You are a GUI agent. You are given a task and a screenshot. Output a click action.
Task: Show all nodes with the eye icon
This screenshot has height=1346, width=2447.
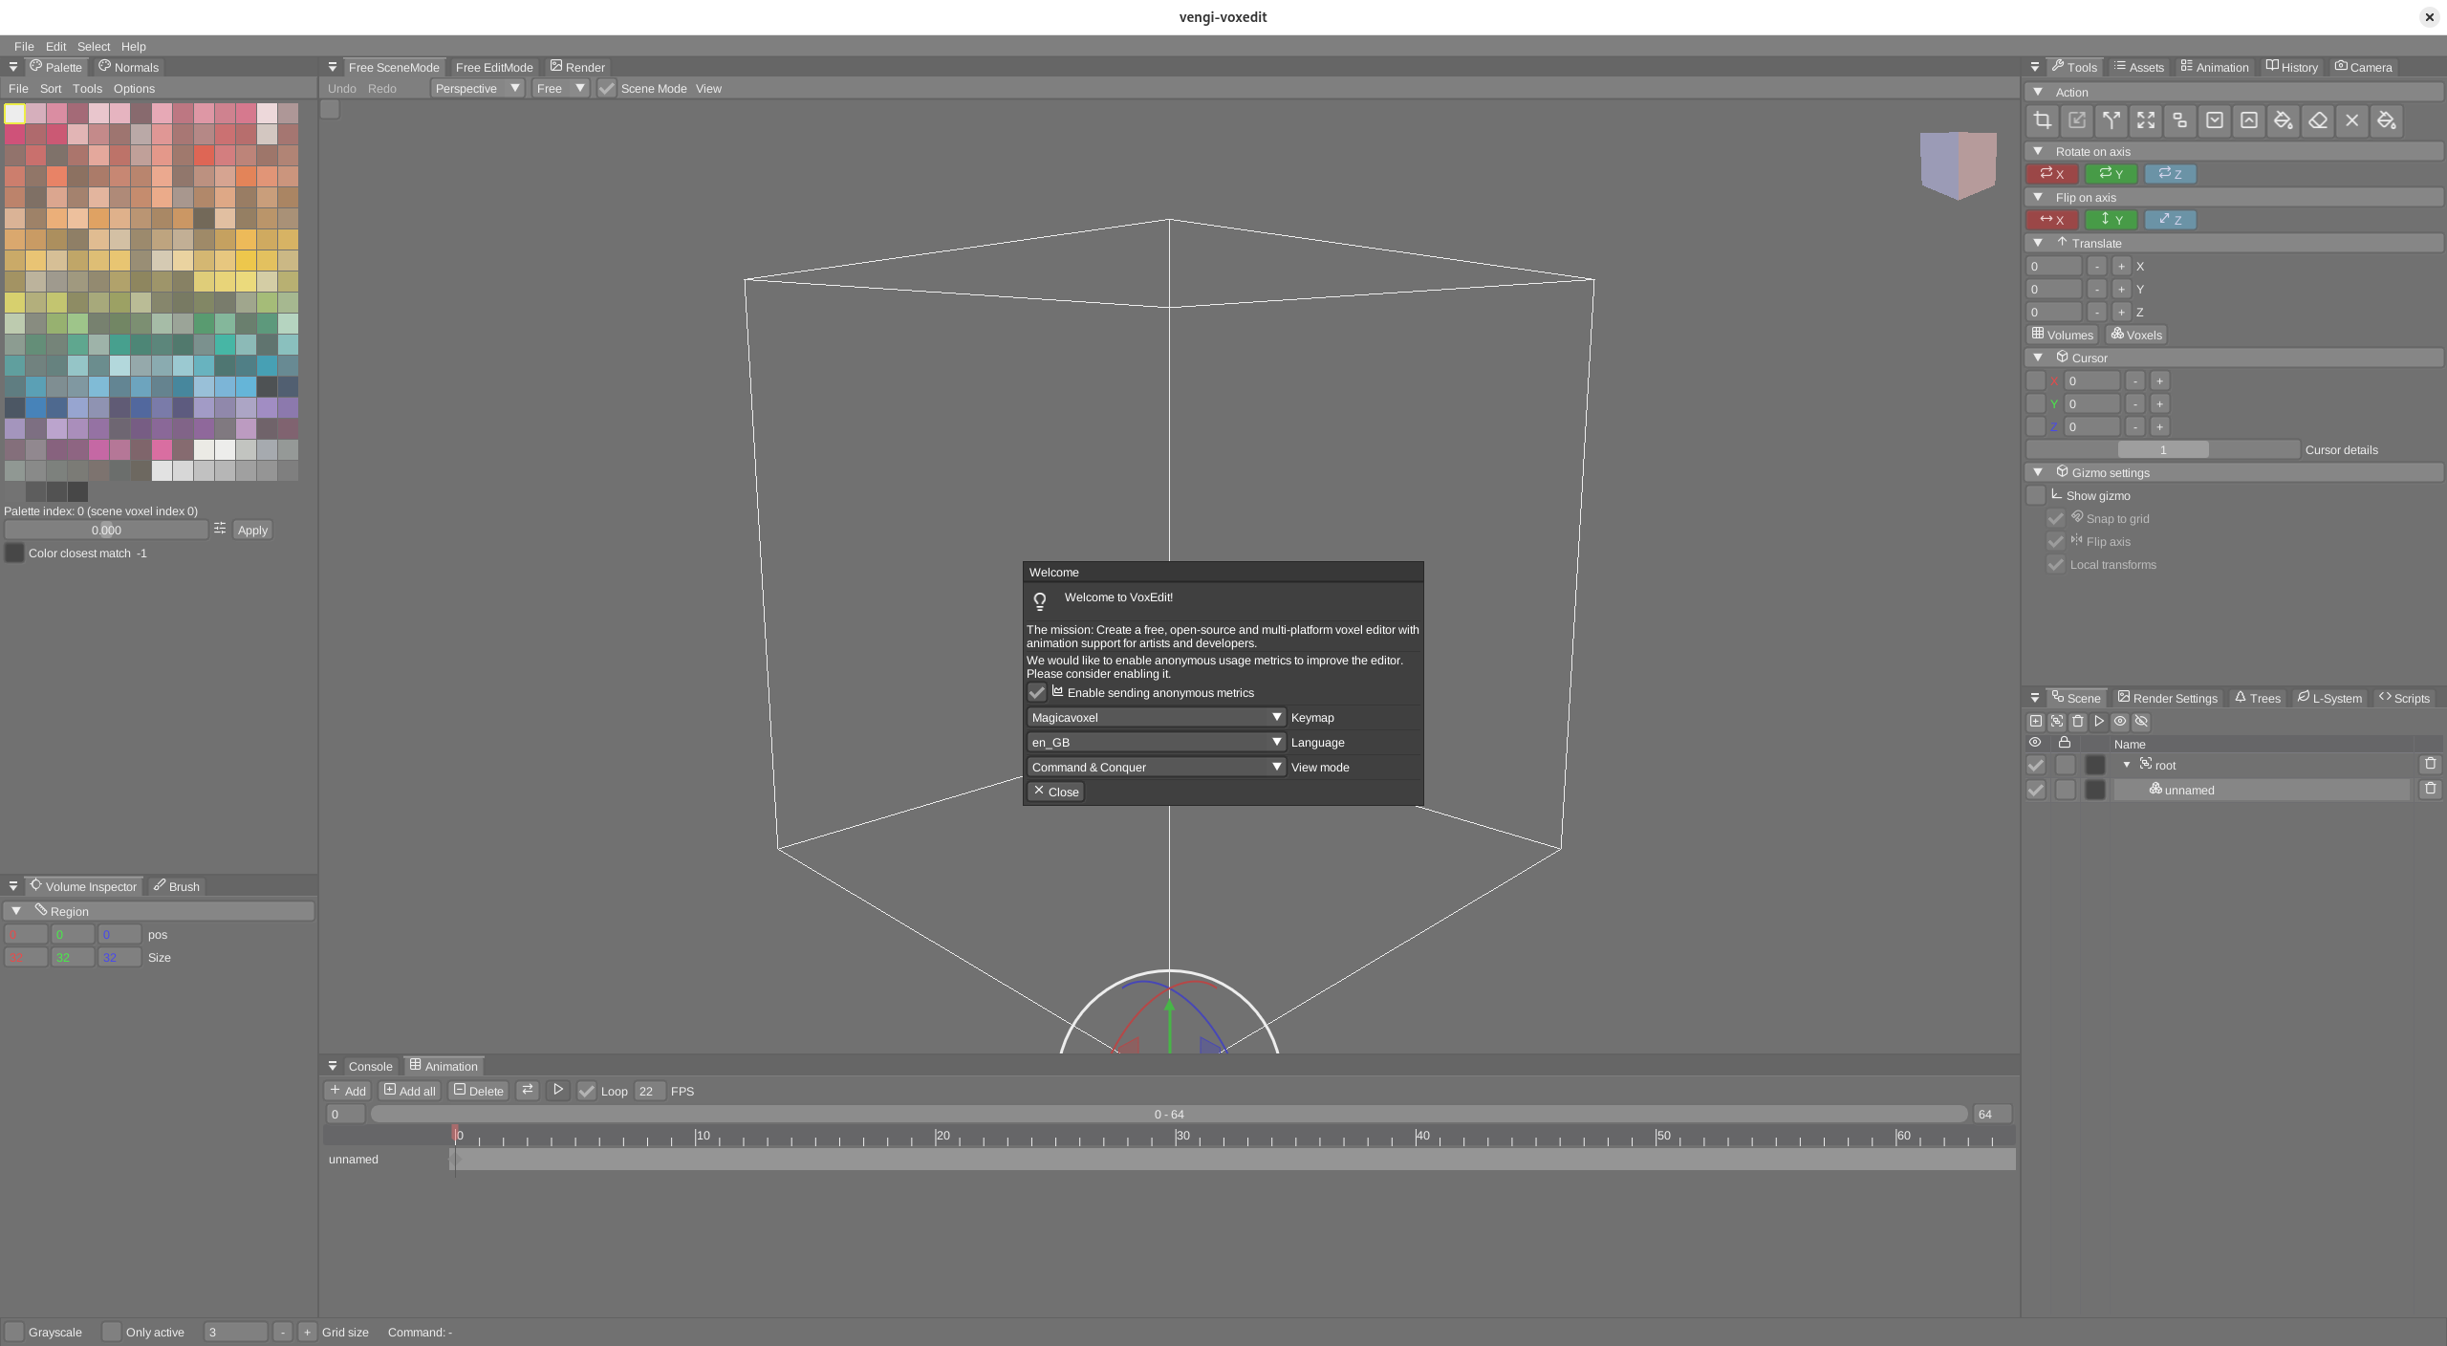(2120, 722)
